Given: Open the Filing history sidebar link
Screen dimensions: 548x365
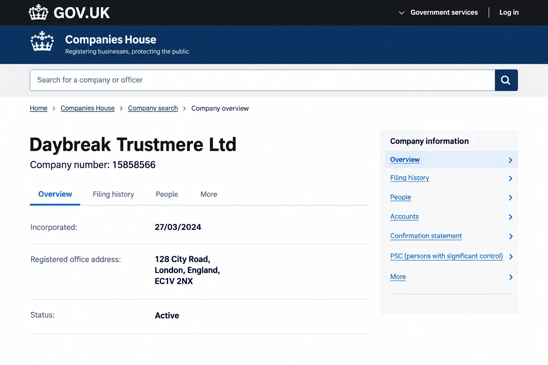Looking at the screenshot, I should [x=410, y=178].
